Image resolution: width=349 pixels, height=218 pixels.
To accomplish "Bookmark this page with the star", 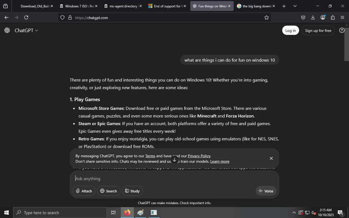I will [x=267, y=17].
